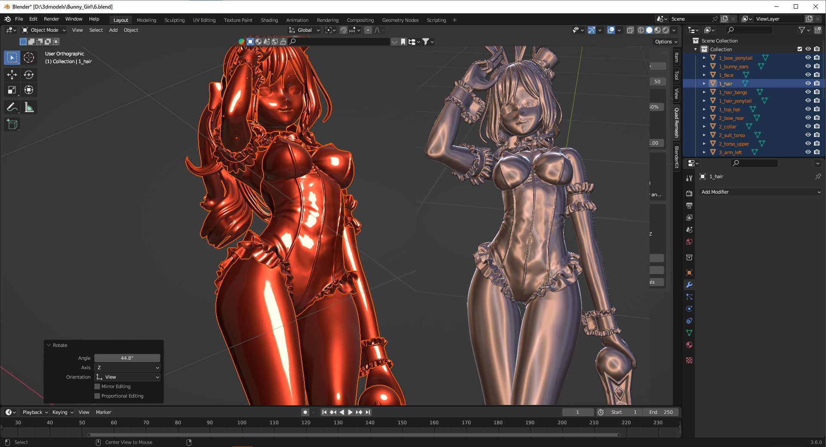This screenshot has width=826, height=447.
Task: Collapse the Rotate operator panel
Action: [x=49, y=345]
